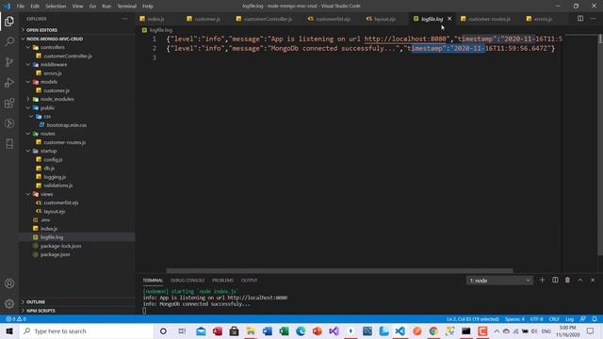The height and width of the screenshot is (339, 603).
Task: Click the feedback icon in status bar
Action: pos(583,319)
